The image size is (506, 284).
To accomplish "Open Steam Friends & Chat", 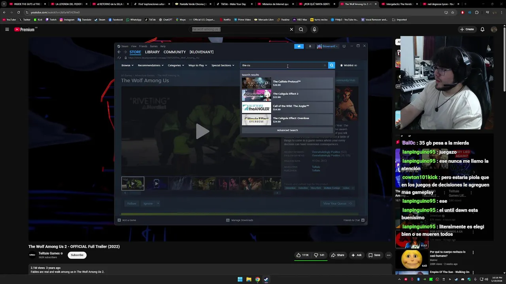I will coord(354,220).
